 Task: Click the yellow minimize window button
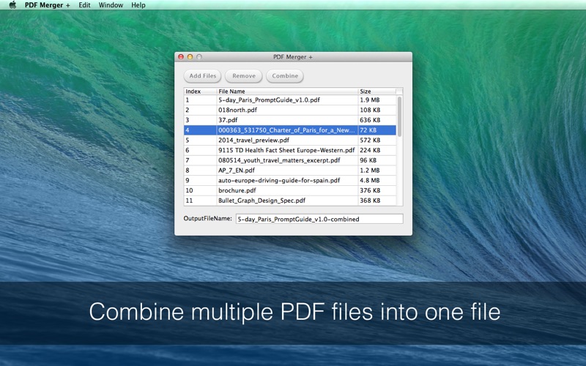[190, 56]
